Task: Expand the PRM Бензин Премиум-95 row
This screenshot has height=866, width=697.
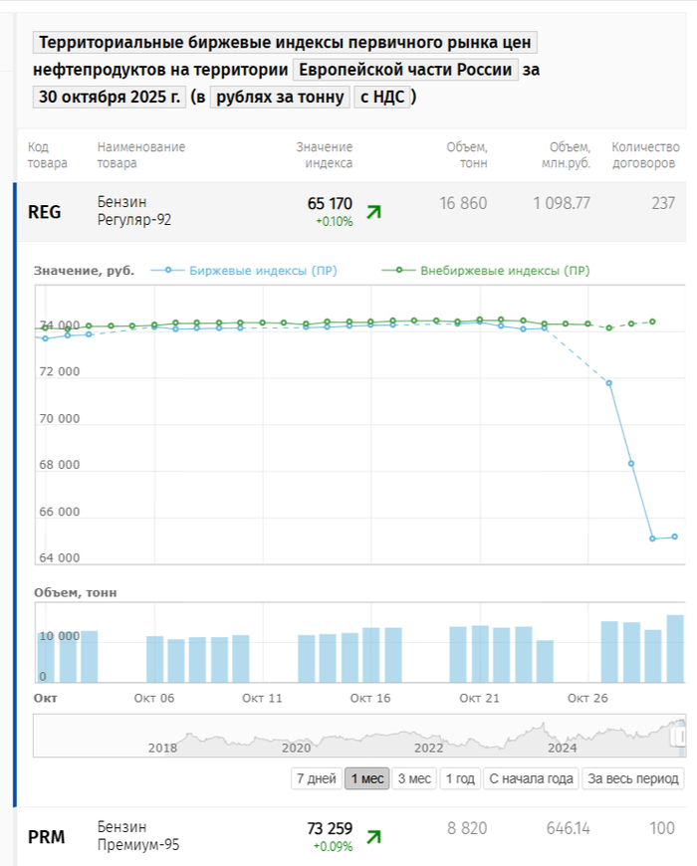Action: pyautogui.click(x=134, y=836)
